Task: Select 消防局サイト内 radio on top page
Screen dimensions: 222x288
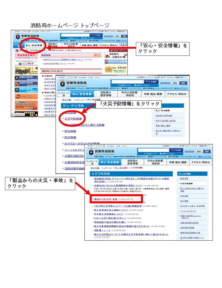Action: (68, 38)
